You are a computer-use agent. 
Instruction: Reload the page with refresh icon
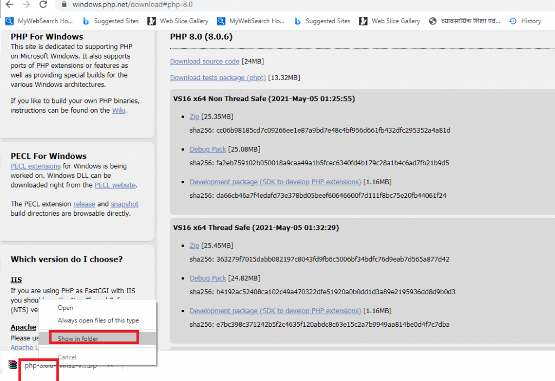click(x=43, y=4)
